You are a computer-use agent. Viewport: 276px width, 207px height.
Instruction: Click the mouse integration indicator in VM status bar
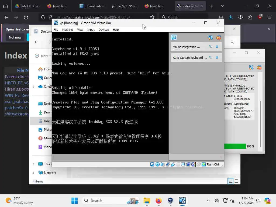point(199,164)
